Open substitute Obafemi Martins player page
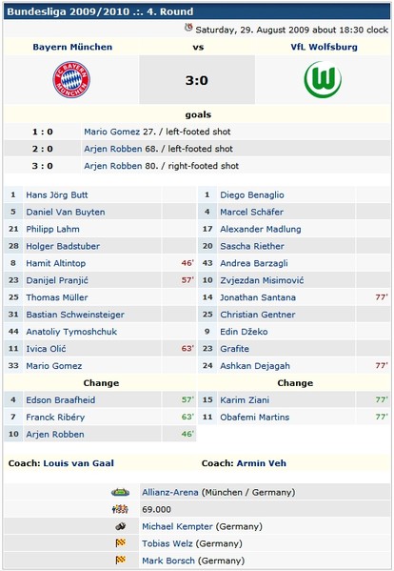The height and width of the screenshot is (571, 394). [x=255, y=418]
